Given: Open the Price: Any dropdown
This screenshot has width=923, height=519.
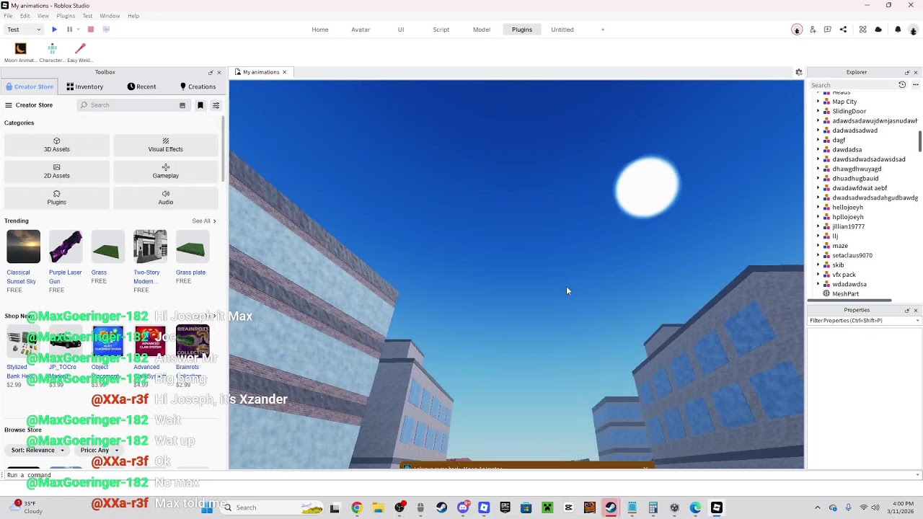Looking at the screenshot, I should pyautogui.click(x=100, y=450).
